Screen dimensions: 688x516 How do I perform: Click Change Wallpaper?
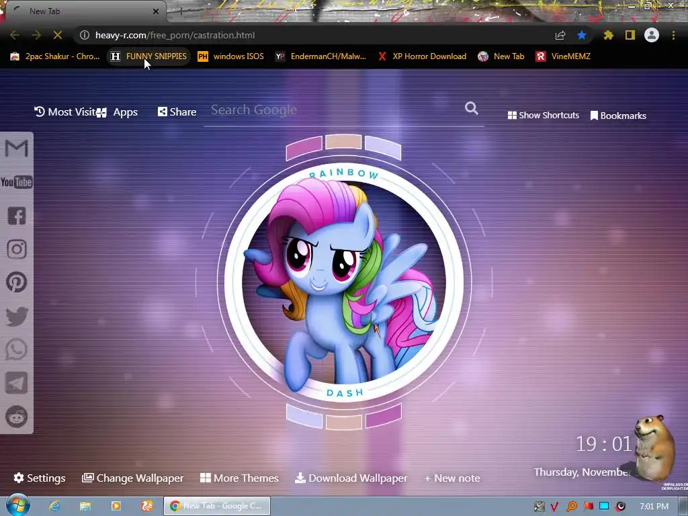click(132, 478)
